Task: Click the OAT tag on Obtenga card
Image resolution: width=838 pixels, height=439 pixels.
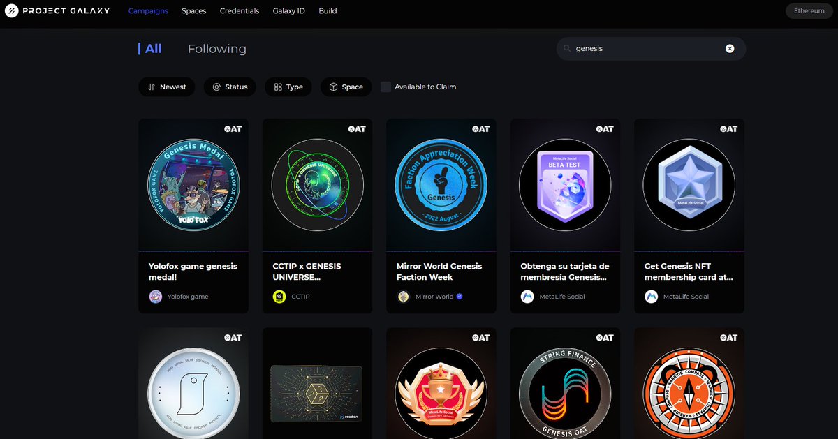Action: 604,129
